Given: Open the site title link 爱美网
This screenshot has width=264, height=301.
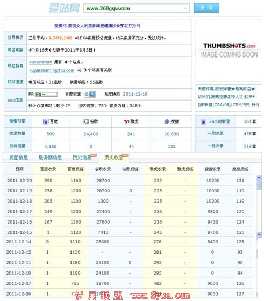Looking at the screenshot, I should click(x=97, y=26).
